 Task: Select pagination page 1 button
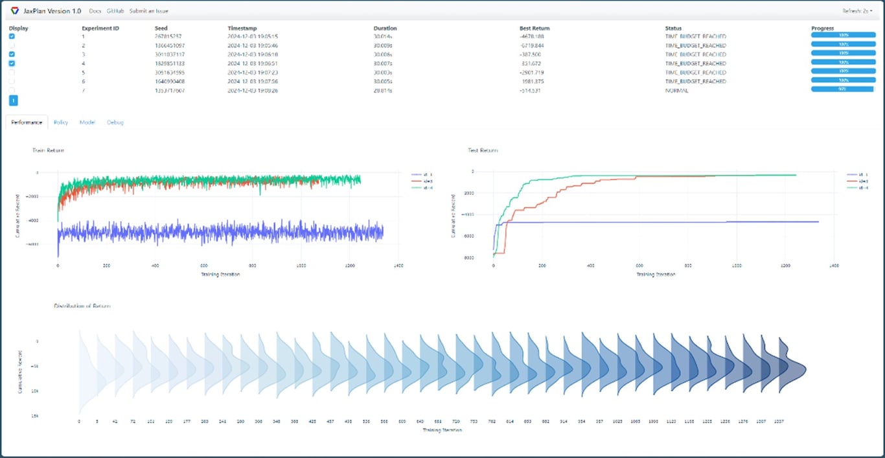(x=12, y=101)
